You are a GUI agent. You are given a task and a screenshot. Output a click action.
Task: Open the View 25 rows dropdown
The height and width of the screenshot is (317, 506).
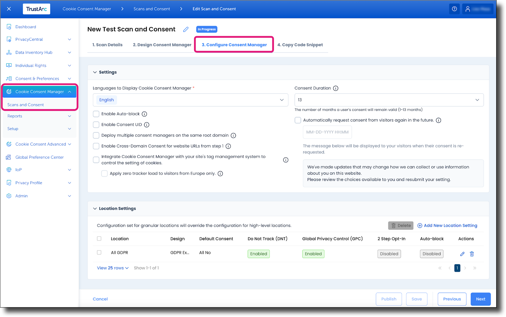pos(112,268)
